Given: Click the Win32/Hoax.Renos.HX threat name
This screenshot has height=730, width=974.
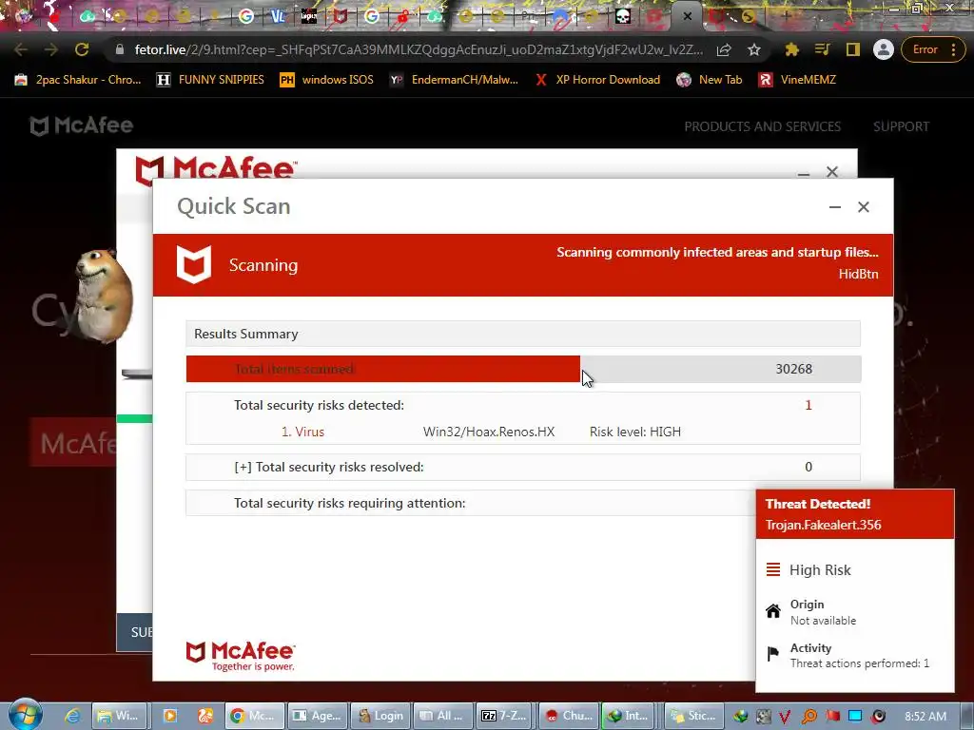Looking at the screenshot, I should (x=489, y=432).
